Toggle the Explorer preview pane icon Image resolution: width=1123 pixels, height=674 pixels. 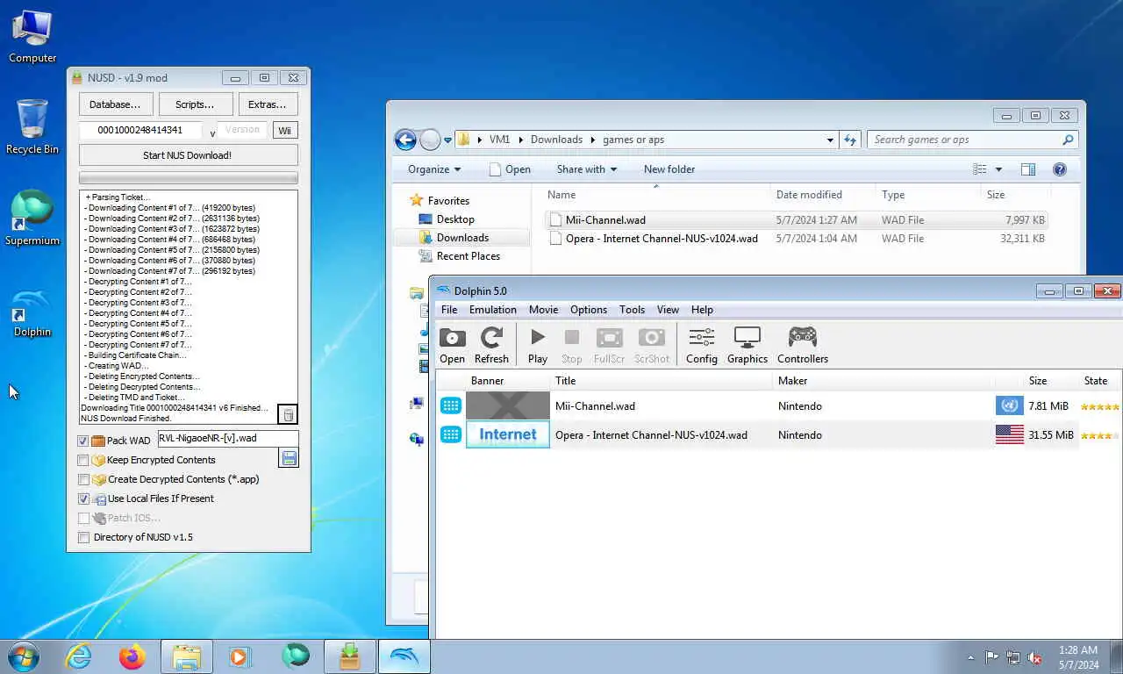point(1028,169)
